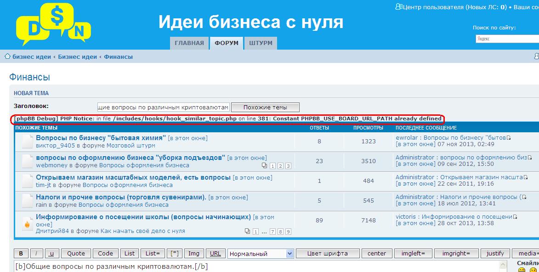Viewport: 539px width, 272px height.
Task: Insert an image tag with Img button
Action: [194, 253]
